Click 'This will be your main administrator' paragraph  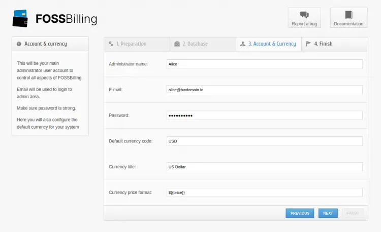pos(50,70)
